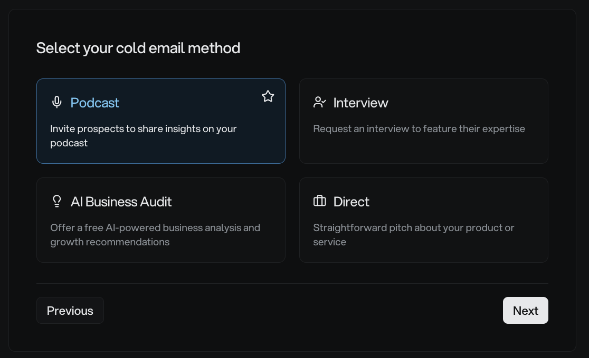Favorite the Podcast method using the star
This screenshot has width=589, height=358.
(x=268, y=96)
